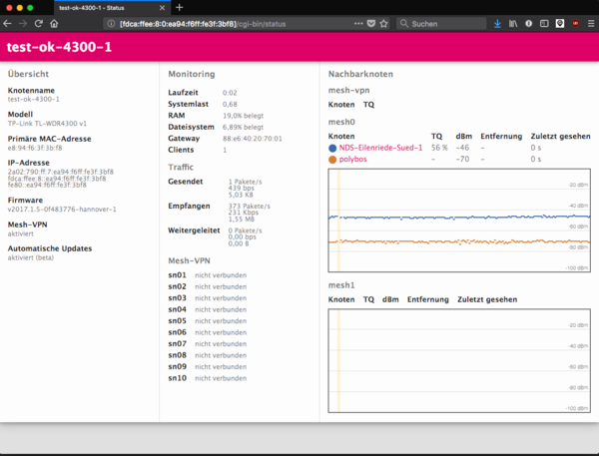Close the test-ok-4300-1 Status tab

pyautogui.click(x=163, y=7)
